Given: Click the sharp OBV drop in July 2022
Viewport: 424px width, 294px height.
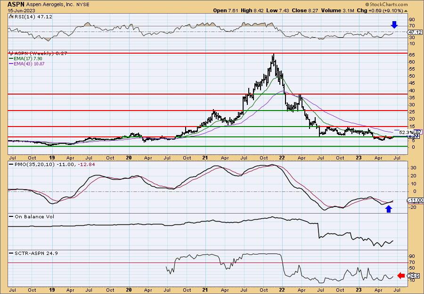Looking at the screenshot, I should coord(319,231).
